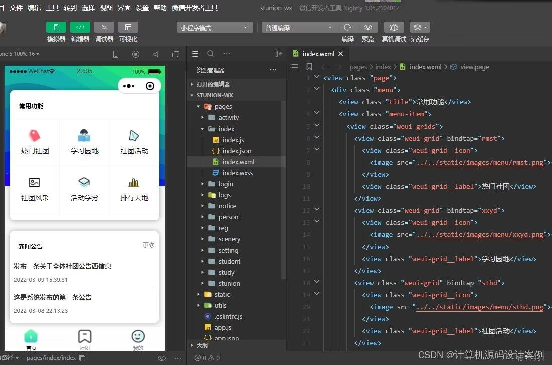Expand the static folder in file tree
Image resolution: width=552 pixels, height=365 pixels.
[x=222, y=294]
